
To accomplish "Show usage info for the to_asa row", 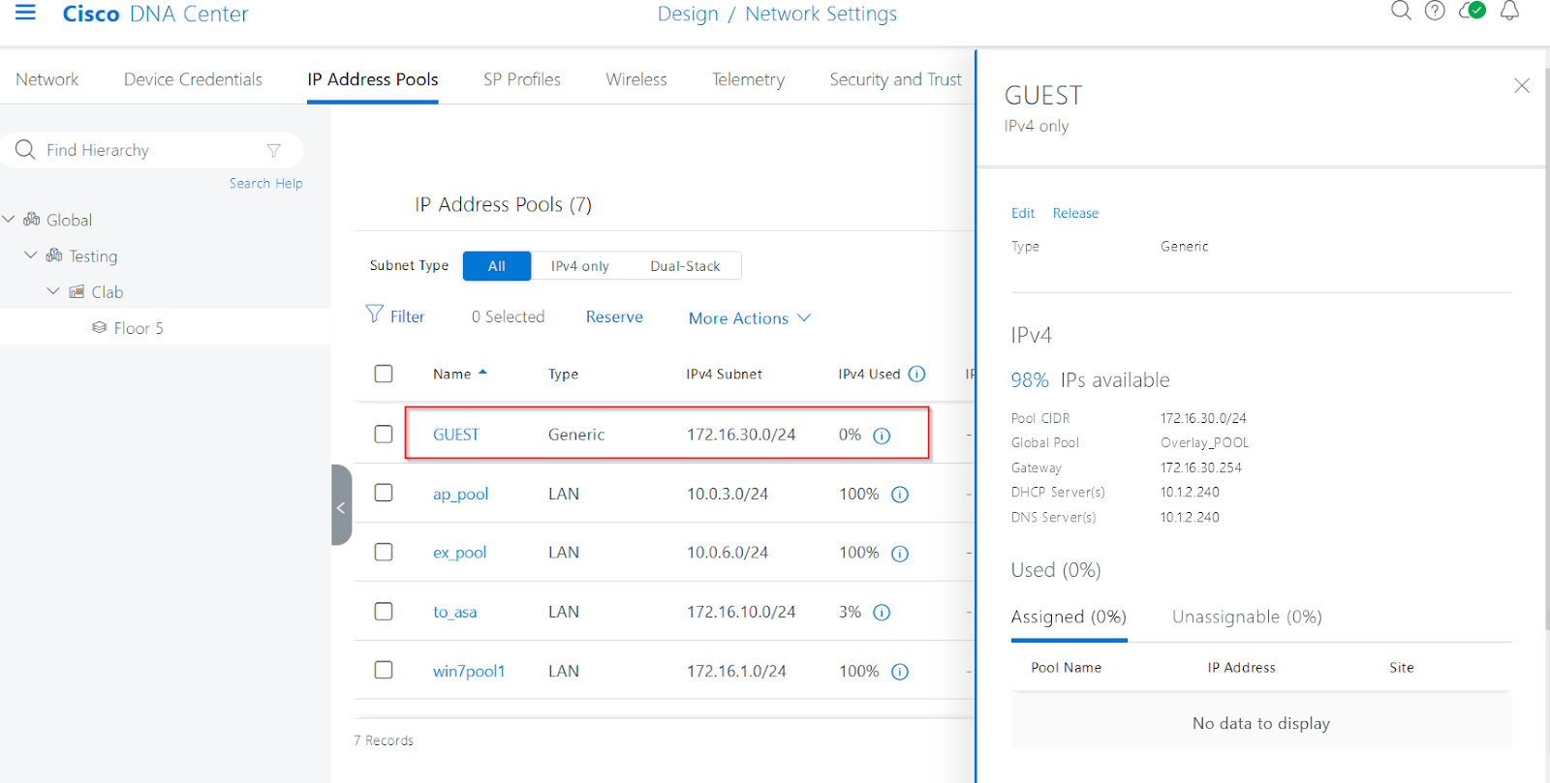I will click(882, 613).
